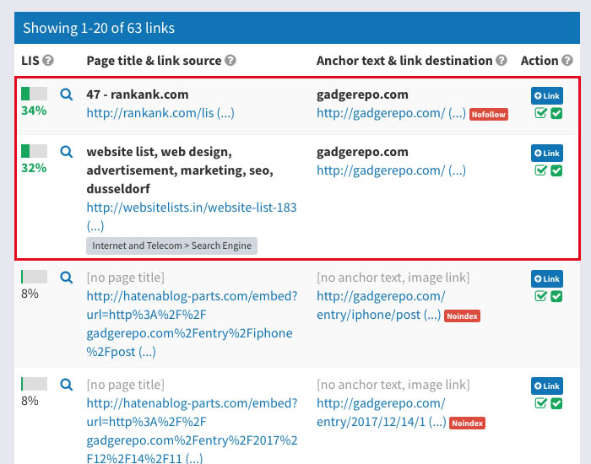Click 'gadgerepo.com' anchor text in 34% row

point(362,94)
